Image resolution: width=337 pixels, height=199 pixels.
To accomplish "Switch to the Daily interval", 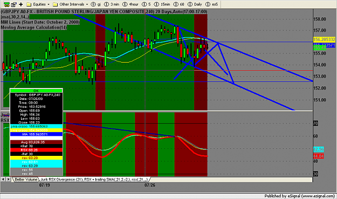I will (x=195, y=4).
